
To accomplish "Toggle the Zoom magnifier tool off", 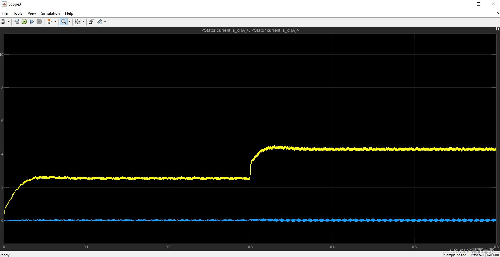I will pyautogui.click(x=63, y=22).
